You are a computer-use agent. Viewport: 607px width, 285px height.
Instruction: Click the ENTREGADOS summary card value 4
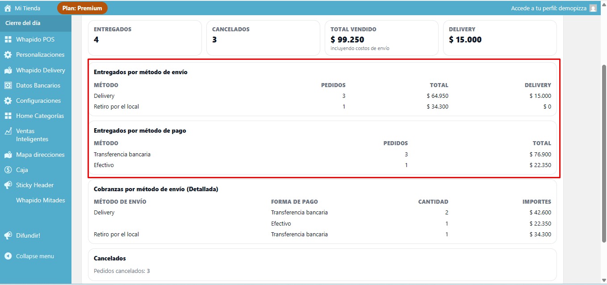pyautogui.click(x=96, y=39)
